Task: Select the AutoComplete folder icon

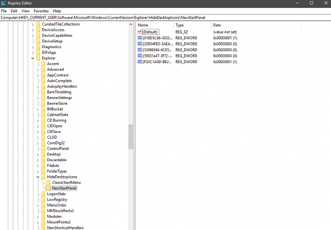Action: (43, 81)
